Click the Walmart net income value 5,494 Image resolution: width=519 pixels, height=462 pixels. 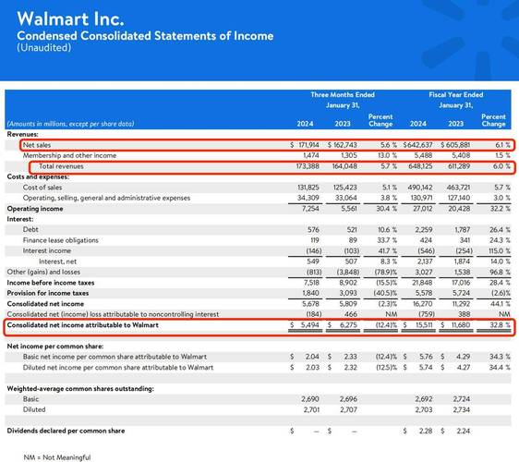point(309,325)
